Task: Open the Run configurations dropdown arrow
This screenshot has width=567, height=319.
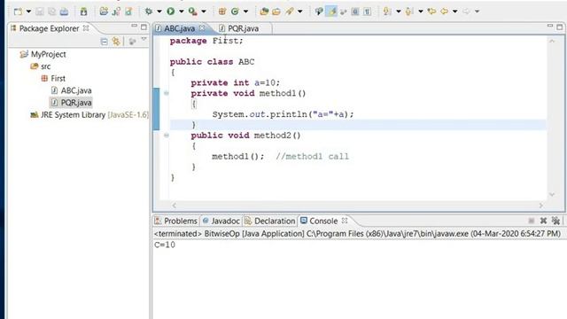Action: point(182,12)
